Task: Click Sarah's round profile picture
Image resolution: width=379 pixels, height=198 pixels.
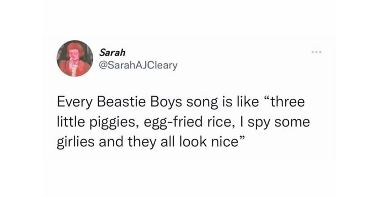Action: point(75,58)
